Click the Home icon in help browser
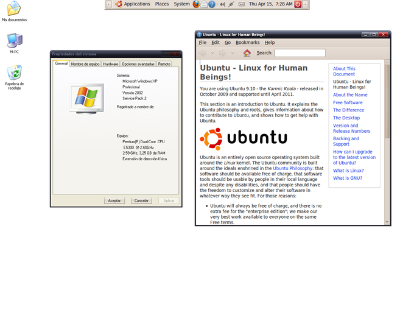 247,53
